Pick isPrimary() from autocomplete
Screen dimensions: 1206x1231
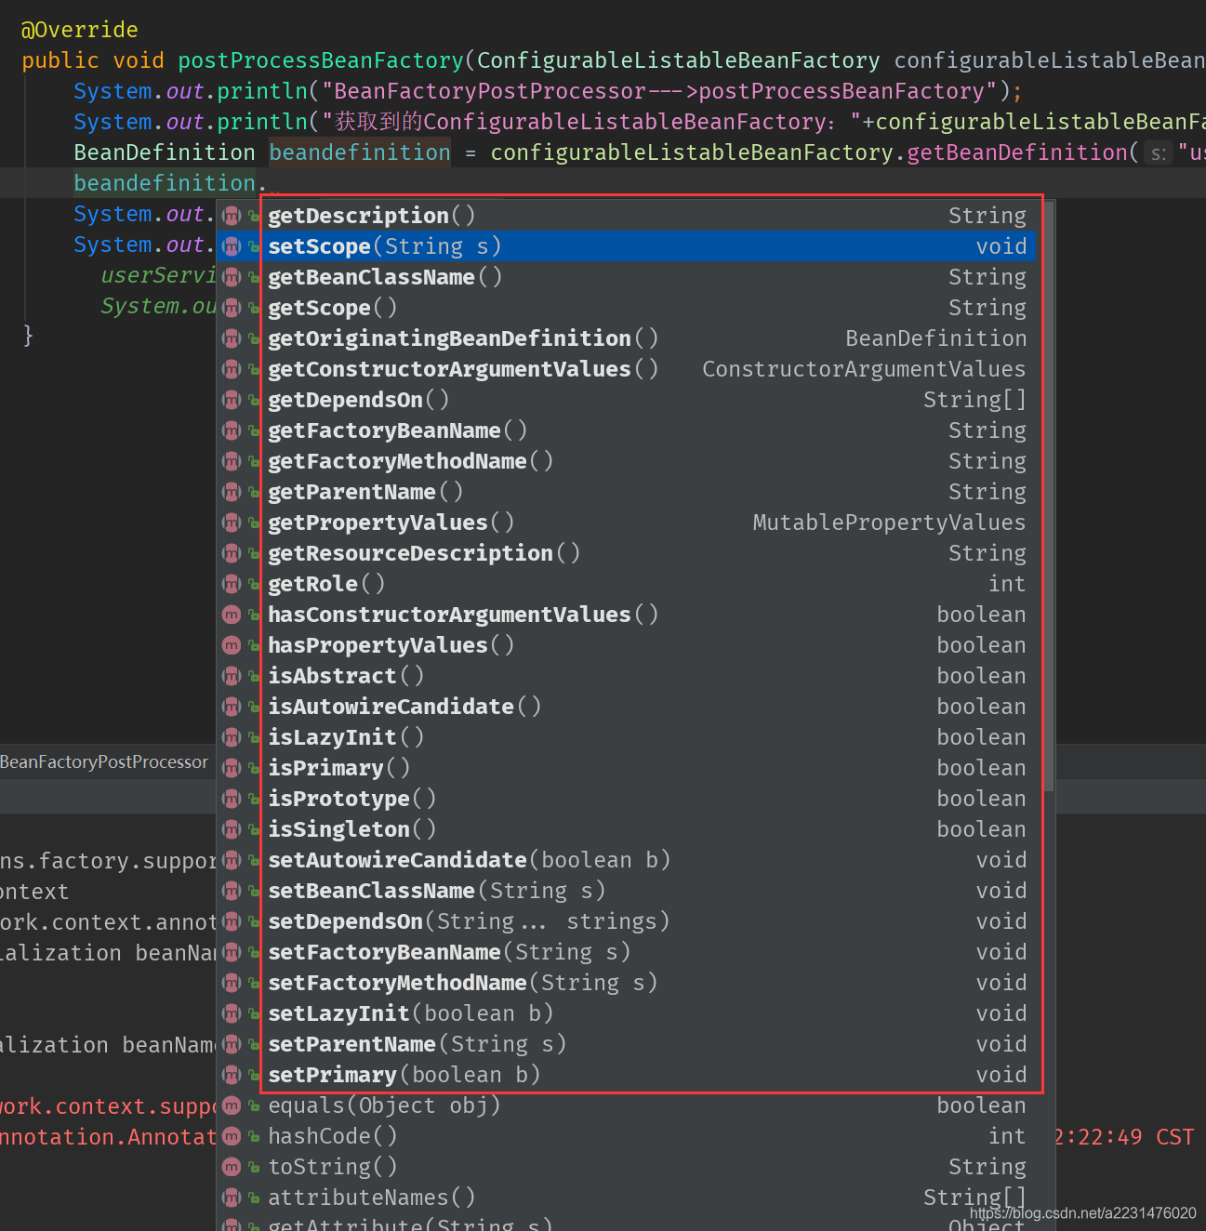tap(628, 768)
